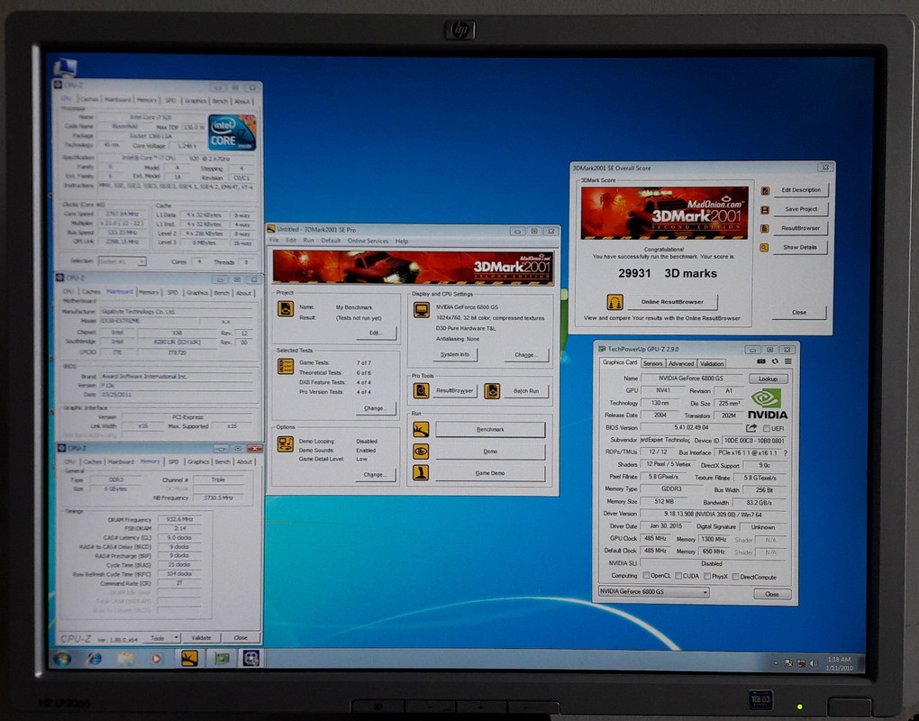919x721 pixels.
Task: Click the Benchmark run icon
Action: 421,430
